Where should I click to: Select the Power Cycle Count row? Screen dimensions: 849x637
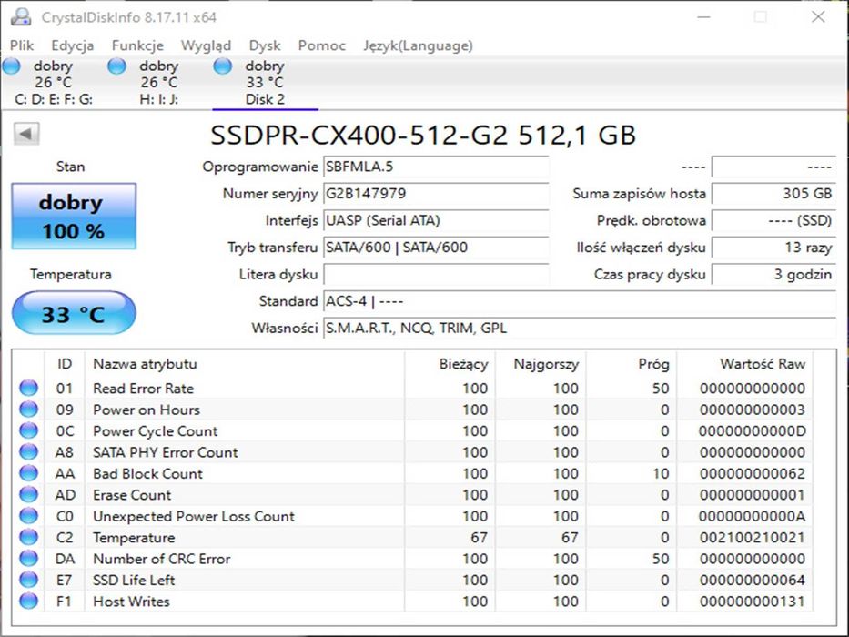click(155, 431)
